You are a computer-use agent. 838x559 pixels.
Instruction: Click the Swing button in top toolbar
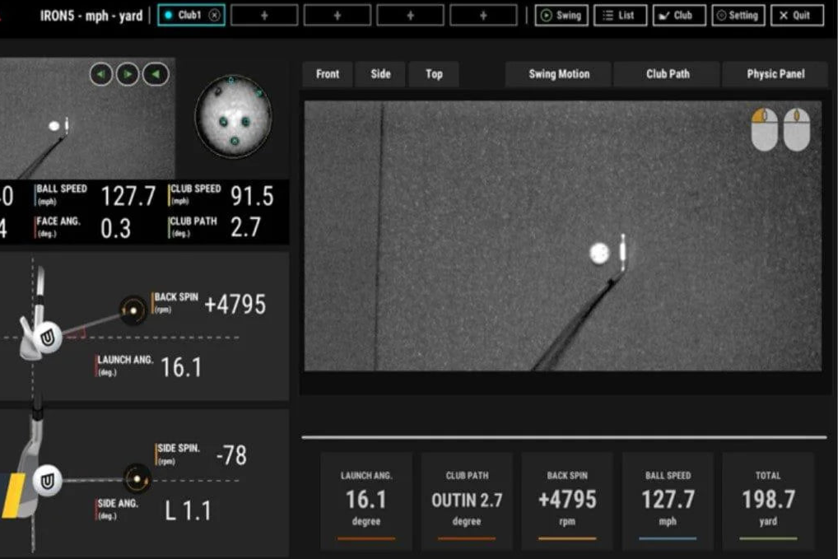tap(561, 15)
